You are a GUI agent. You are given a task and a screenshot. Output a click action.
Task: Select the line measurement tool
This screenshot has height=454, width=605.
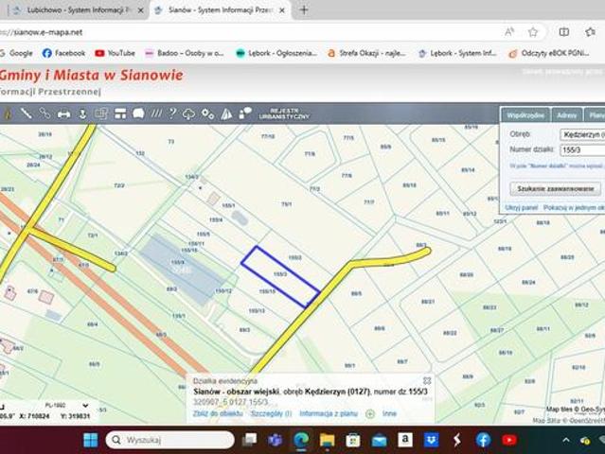[26, 113]
